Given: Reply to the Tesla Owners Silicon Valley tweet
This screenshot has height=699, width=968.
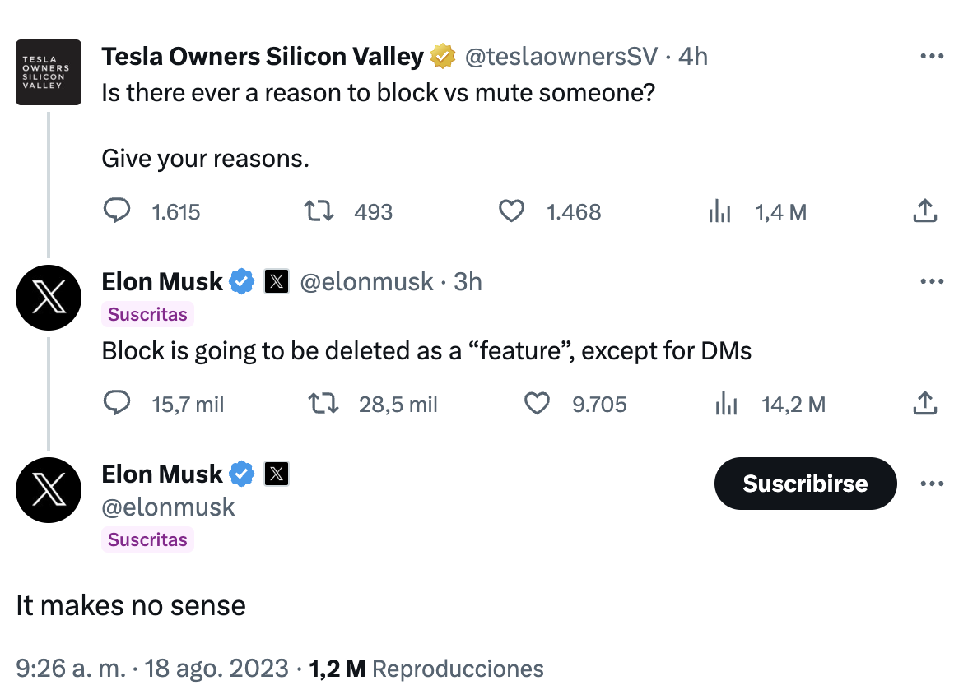Looking at the screenshot, I should pos(117,211).
